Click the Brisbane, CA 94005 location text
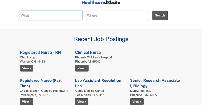 [x=144, y=95]
